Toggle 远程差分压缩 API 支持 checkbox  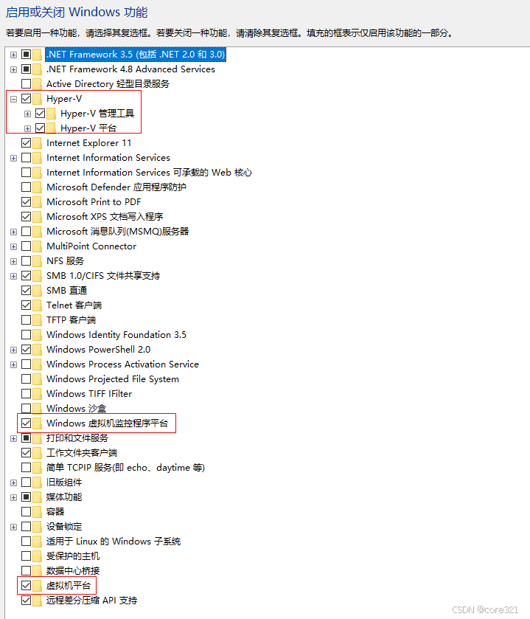(x=26, y=601)
